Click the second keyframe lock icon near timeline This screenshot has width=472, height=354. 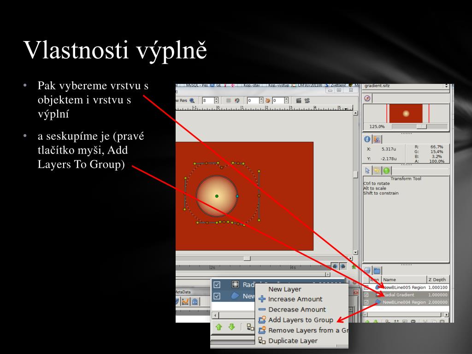pyautogui.click(x=342, y=266)
